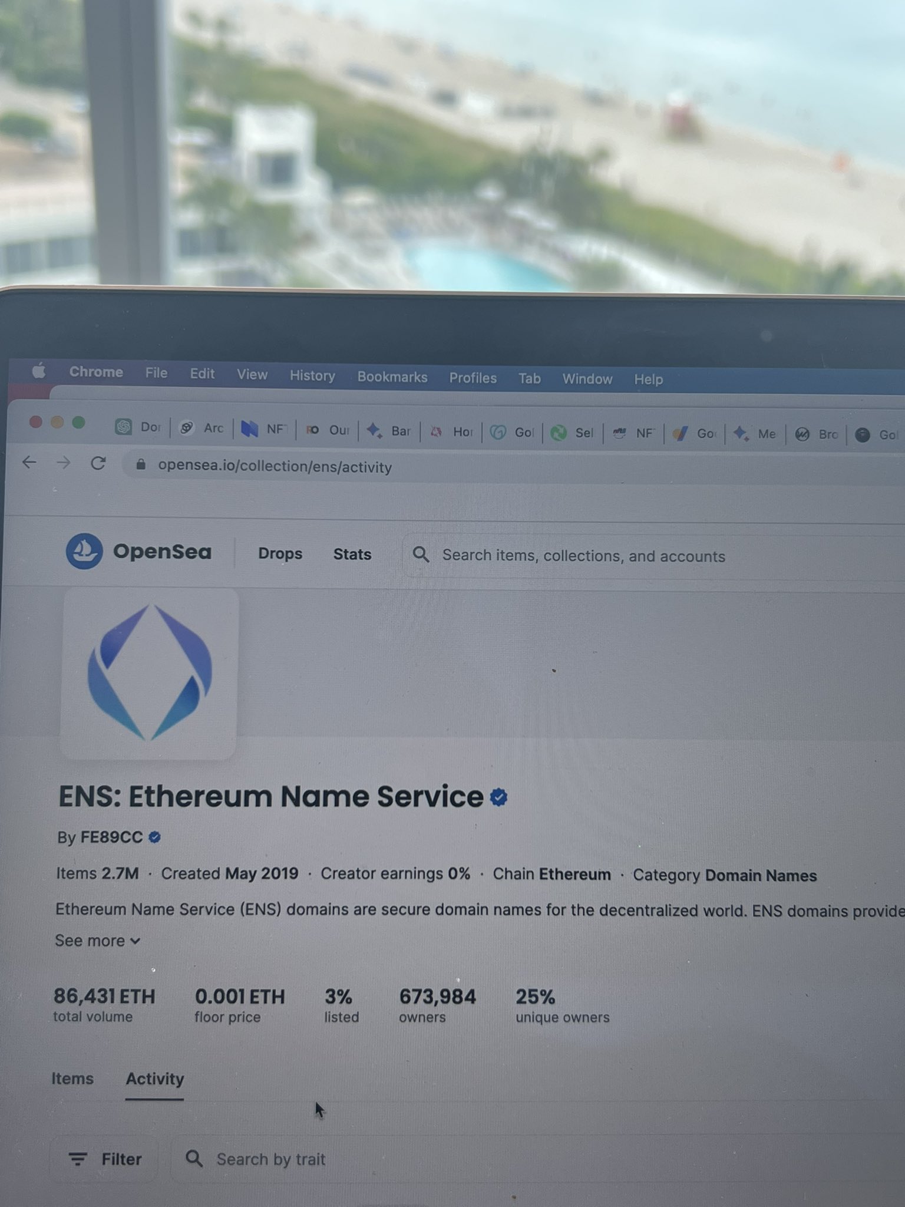The width and height of the screenshot is (905, 1207).
Task: Go to OpenSea home via wordmark
Action: click(x=162, y=552)
